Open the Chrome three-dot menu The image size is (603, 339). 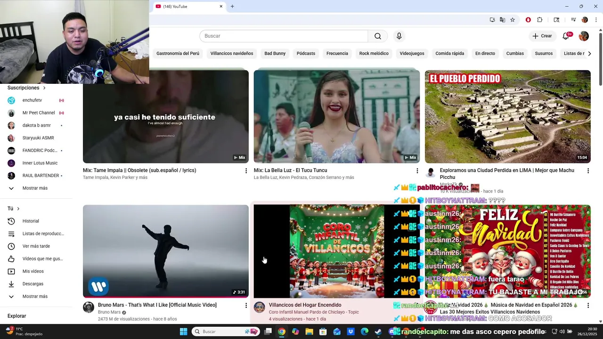(x=596, y=20)
